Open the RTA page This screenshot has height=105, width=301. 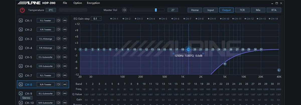274,10
